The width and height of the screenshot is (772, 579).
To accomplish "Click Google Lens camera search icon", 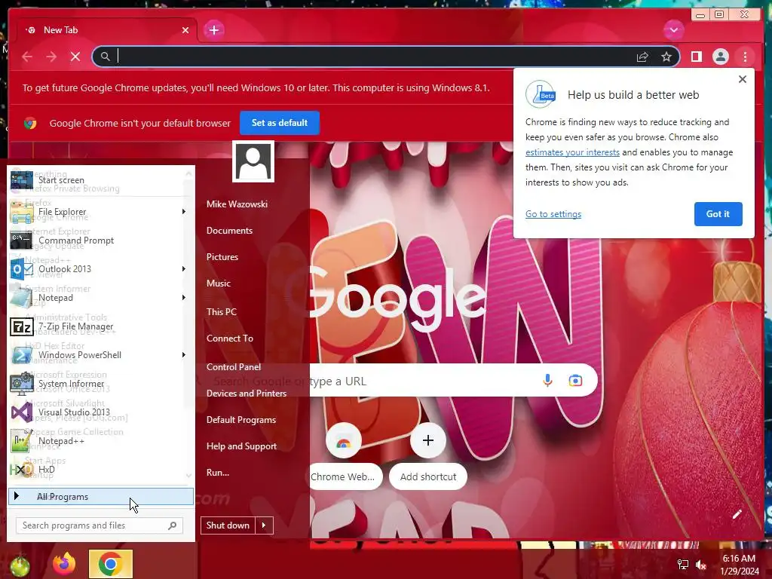I will click(x=575, y=380).
